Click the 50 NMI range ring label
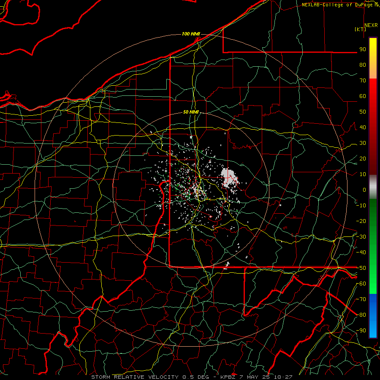The width and height of the screenshot is (380, 380). (x=191, y=112)
